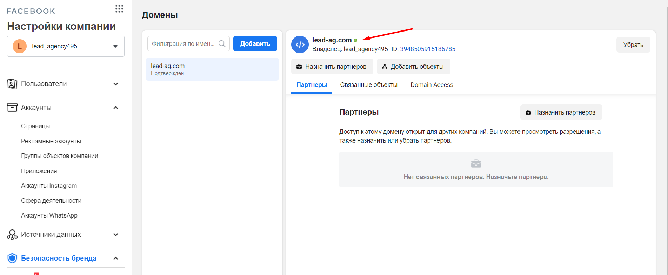Click the orange L company avatar
668x275 pixels.
[x=20, y=46]
